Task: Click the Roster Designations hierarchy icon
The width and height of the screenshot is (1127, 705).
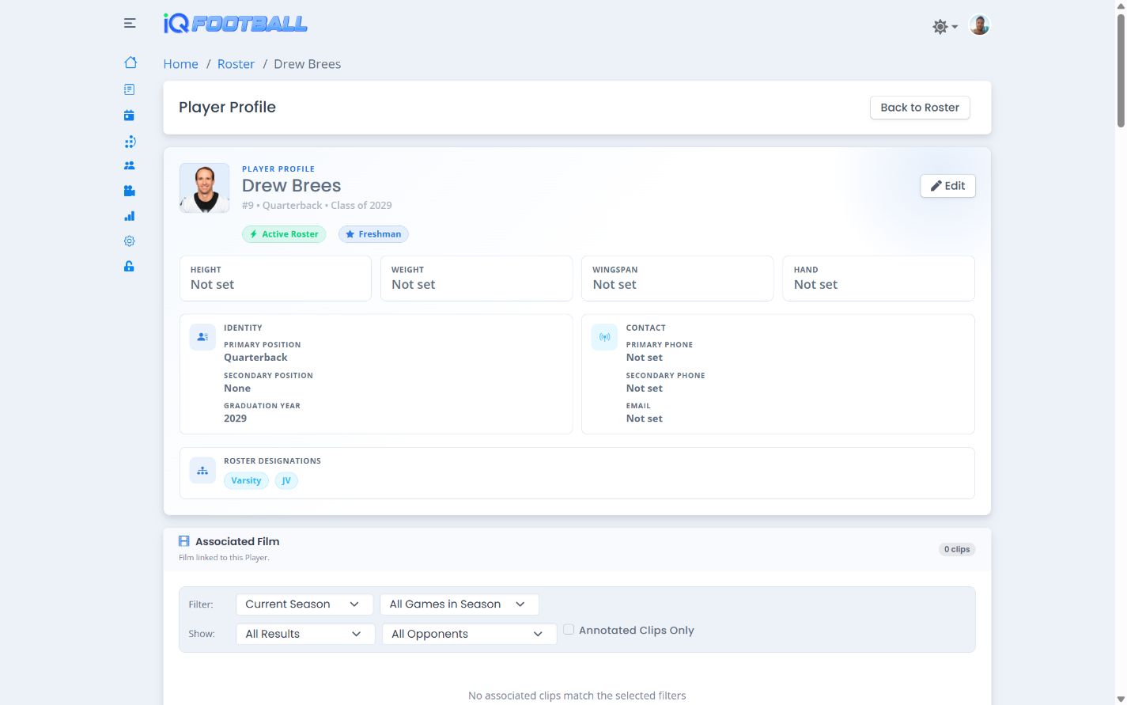Action: 202,470
